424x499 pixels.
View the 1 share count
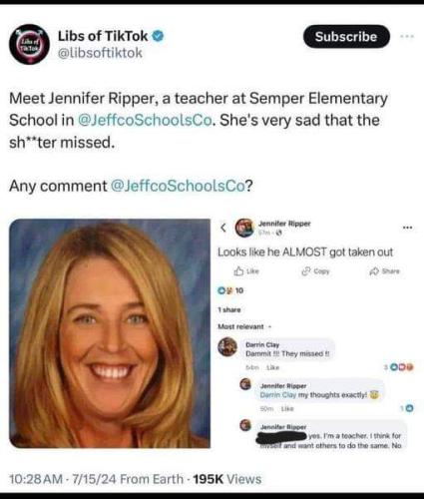click(229, 309)
